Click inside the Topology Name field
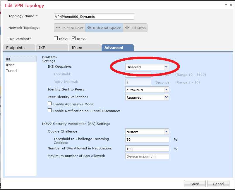Image resolution: width=235 pixels, height=190 pixels. [x=94, y=16]
